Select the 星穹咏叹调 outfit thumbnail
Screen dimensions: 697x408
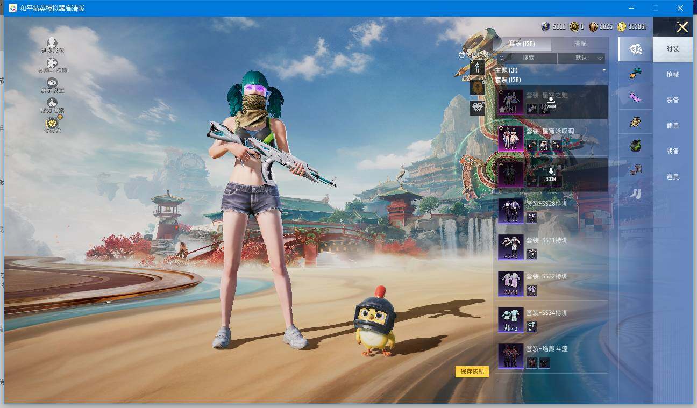click(510, 138)
